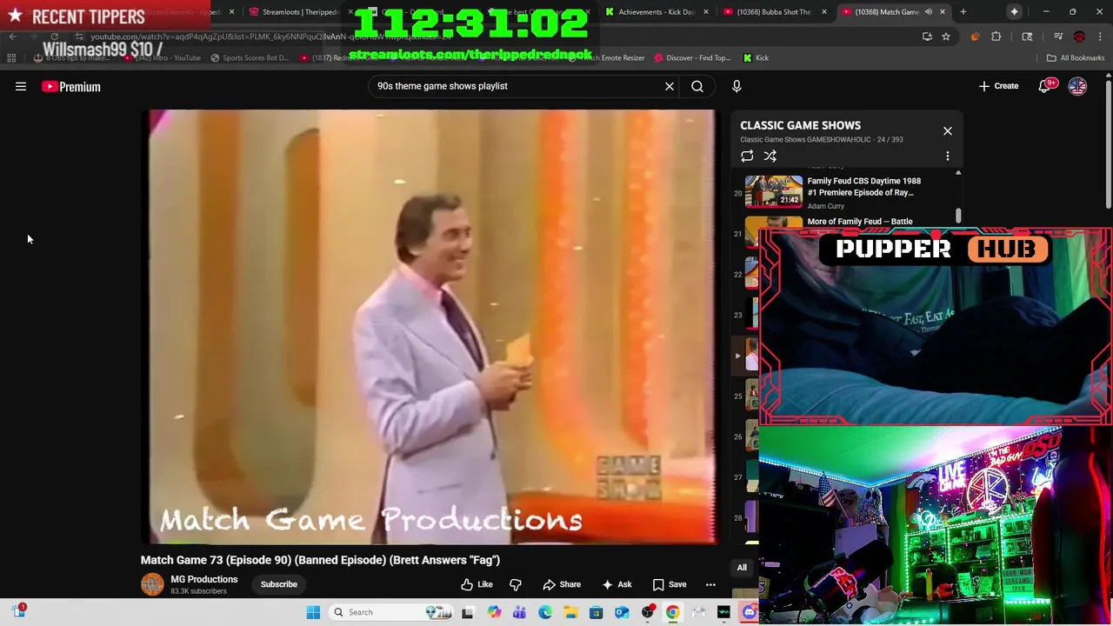
Task: Toggle playlist loop
Action: 747,156
